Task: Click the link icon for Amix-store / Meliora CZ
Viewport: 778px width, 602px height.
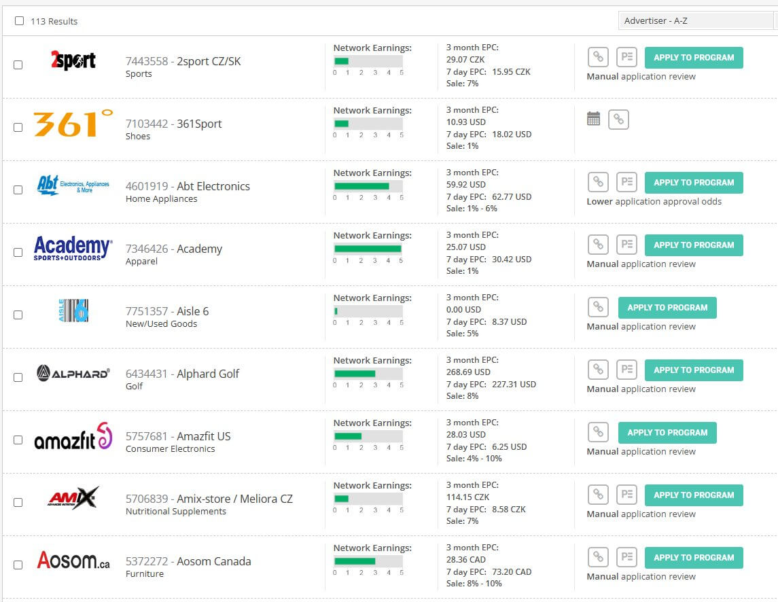Action: [598, 495]
